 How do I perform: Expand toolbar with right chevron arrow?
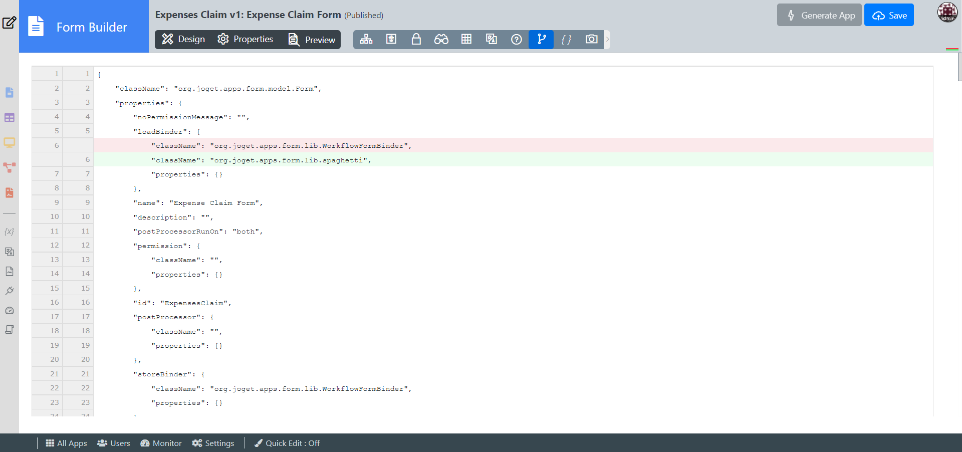point(607,39)
